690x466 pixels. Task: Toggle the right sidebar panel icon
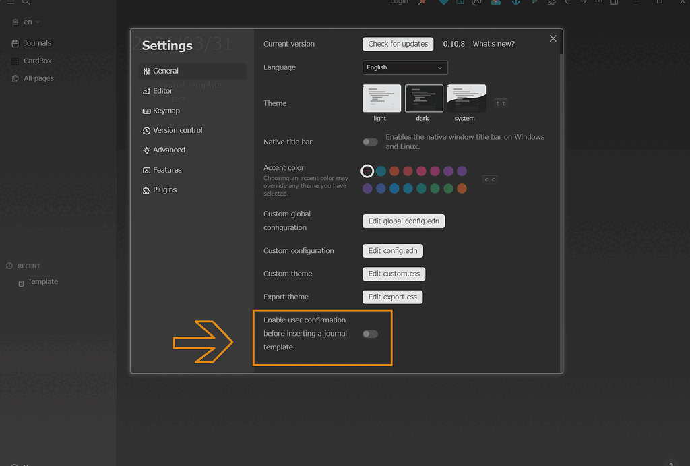pyautogui.click(x=614, y=3)
